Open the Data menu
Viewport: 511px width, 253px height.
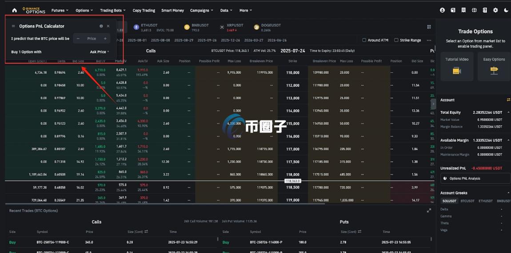click(x=226, y=10)
